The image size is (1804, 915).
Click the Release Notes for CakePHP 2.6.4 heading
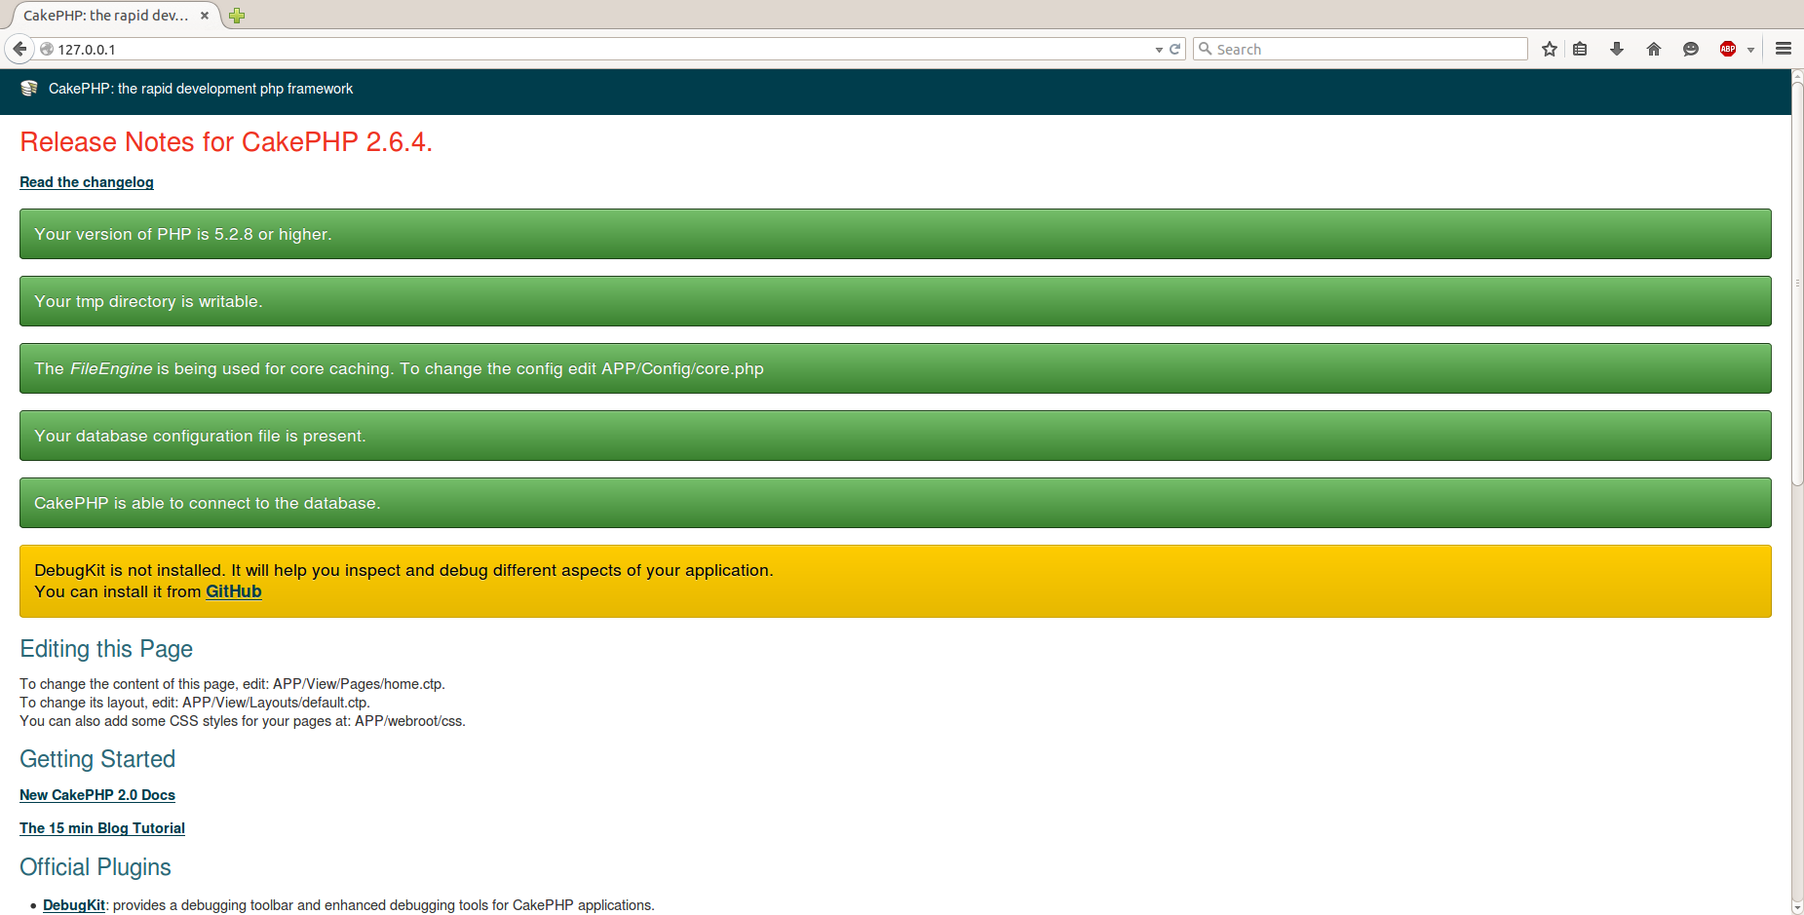tap(226, 142)
